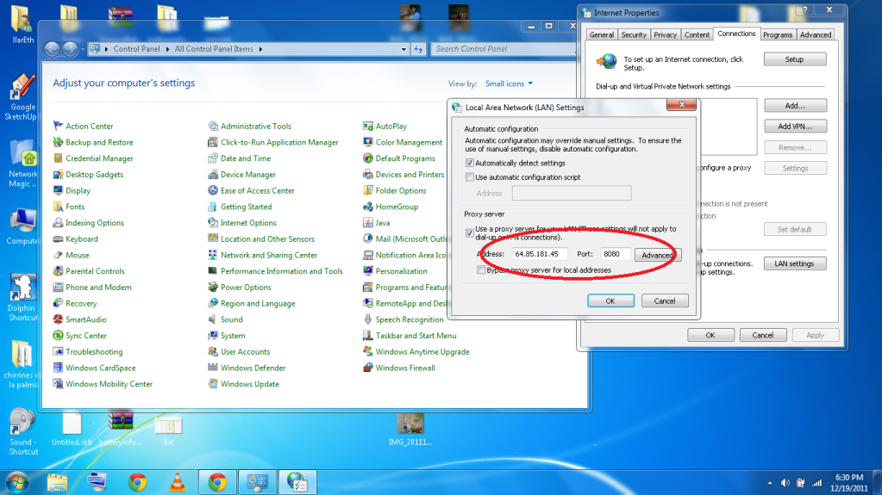This screenshot has width=882, height=495.
Task: Switch to the Privacy tab
Action: click(665, 34)
